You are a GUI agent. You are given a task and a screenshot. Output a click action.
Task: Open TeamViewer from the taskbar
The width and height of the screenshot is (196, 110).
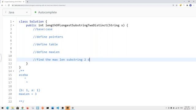tap(38, 108)
